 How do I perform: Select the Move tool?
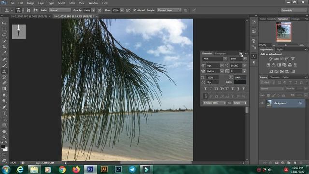(4, 23)
